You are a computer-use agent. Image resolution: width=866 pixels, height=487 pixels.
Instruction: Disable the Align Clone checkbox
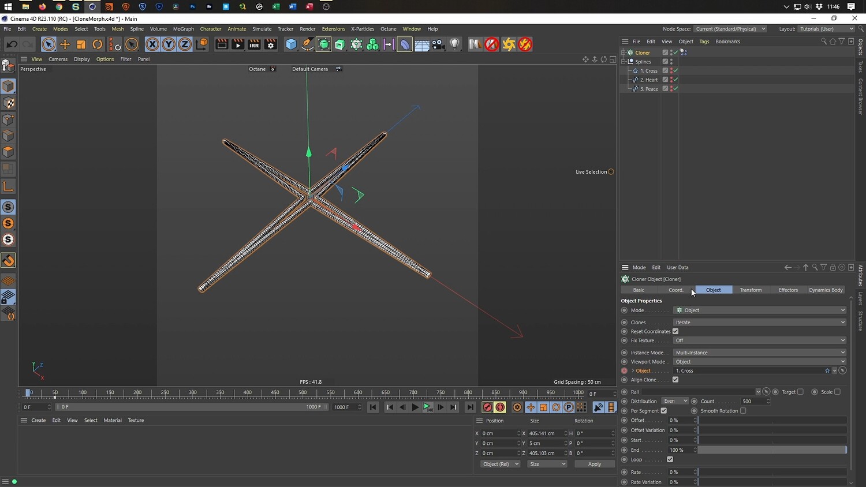675,380
